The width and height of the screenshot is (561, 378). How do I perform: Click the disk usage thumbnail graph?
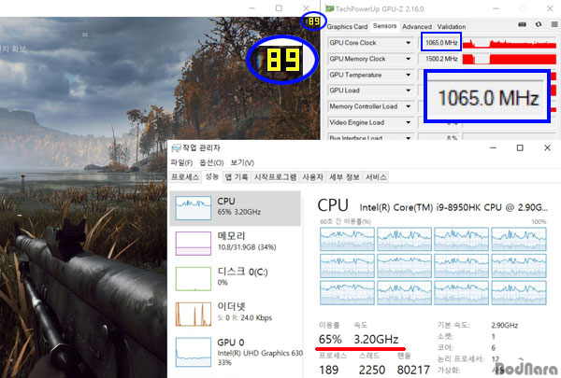coord(194,279)
